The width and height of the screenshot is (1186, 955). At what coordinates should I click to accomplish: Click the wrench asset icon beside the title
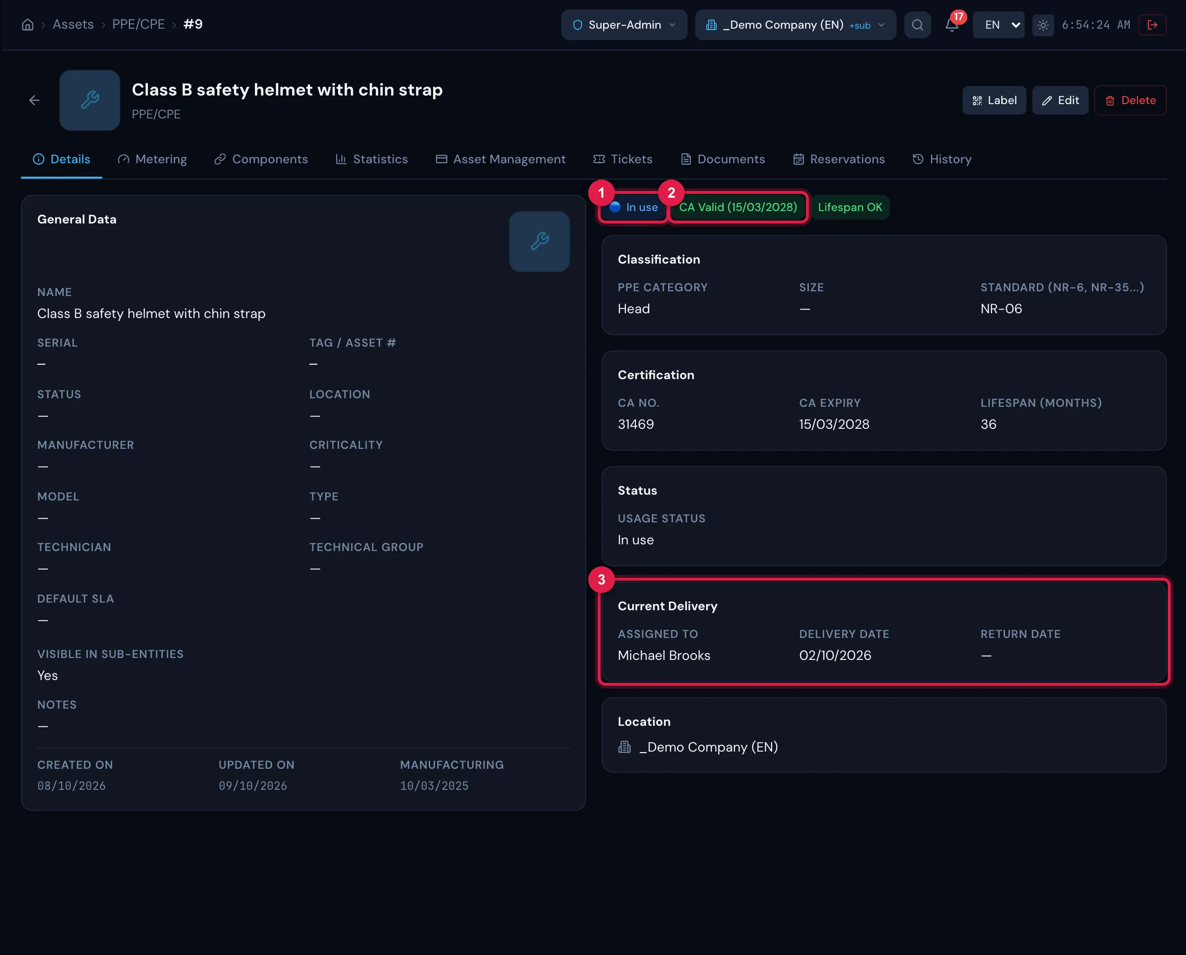pyautogui.click(x=90, y=100)
